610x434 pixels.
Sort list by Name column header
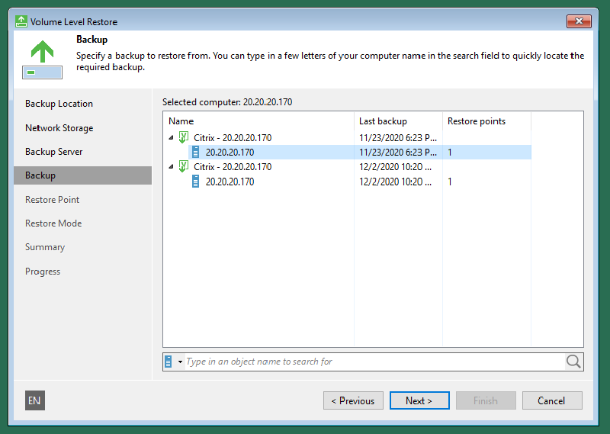click(x=258, y=121)
